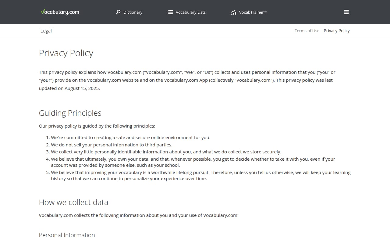Viewport: 390px width, 243px height.
Task: Click "Our privacy policy is guided by" sentence
Action: pyautogui.click(x=97, y=126)
